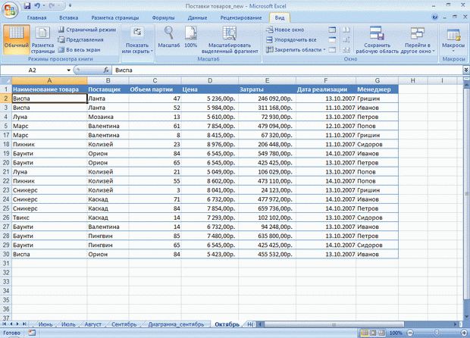The height and width of the screenshot is (338, 470).
Task: Switch to the Рецензирование tab
Action: point(241,17)
